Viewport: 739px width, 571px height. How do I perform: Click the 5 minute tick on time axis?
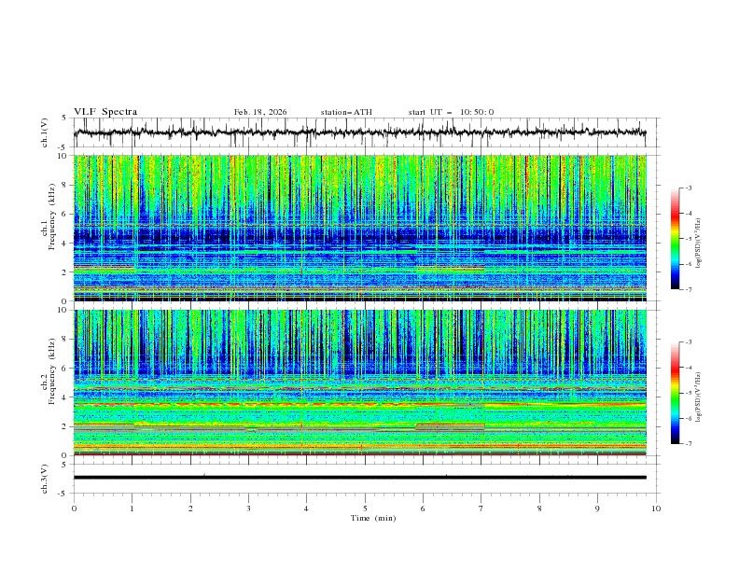click(x=365, y=508)
